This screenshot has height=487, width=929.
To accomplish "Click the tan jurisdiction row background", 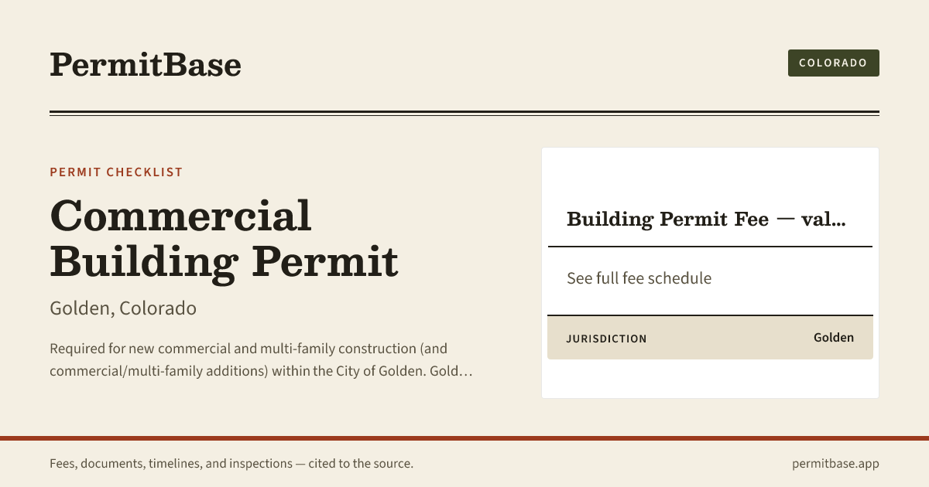I will click(x=710, y=338).
